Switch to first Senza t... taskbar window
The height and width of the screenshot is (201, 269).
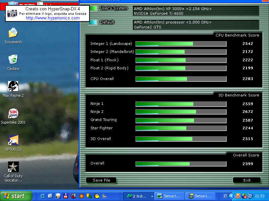click(x=169, y=196)
